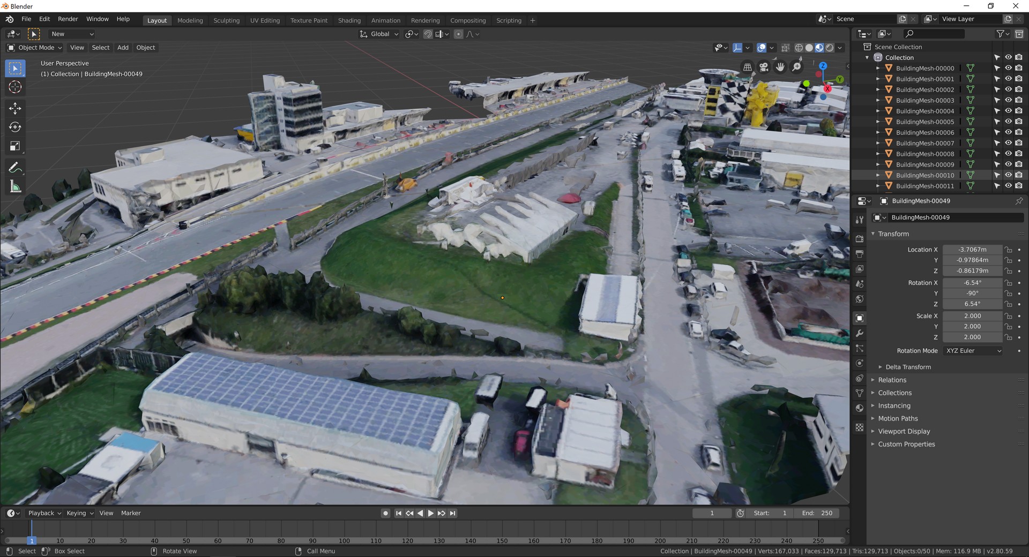1029x557 pixels.
Task: Expand BuildingMesh-00005 in the outliner
Action: coord(878,122)
